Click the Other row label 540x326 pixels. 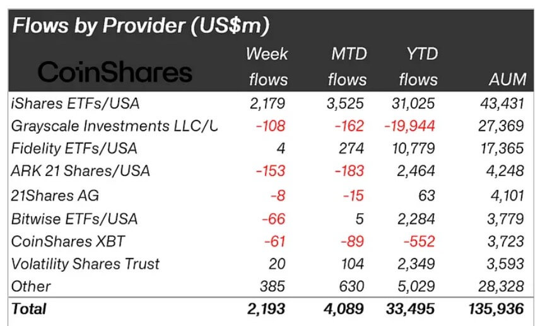31,286
